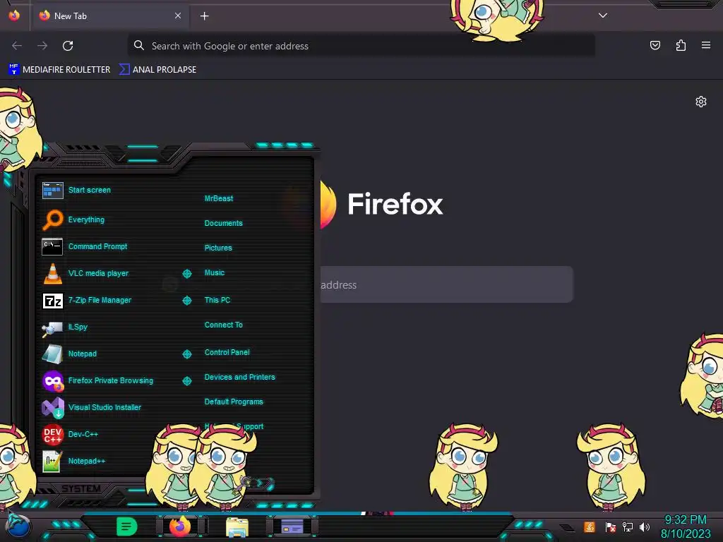This screenshot has width=723, height=542.
Task: Switch to Firefox on taskbar
Action: 180,526
